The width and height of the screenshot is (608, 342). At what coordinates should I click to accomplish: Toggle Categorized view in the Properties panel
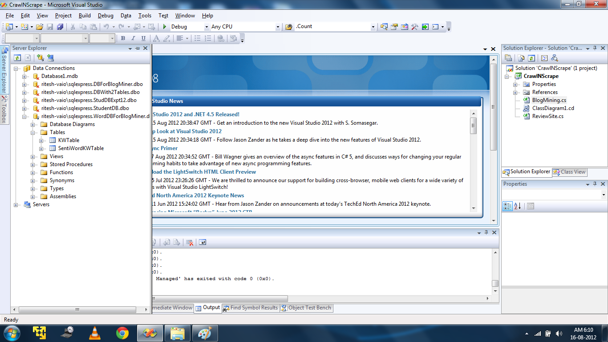point(507,206)
